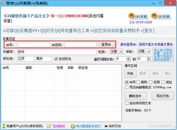The height and width of the screenshot is (130, 177).
Task: Uncheck the QQ号 export checkbox
Action: [127, 82]
